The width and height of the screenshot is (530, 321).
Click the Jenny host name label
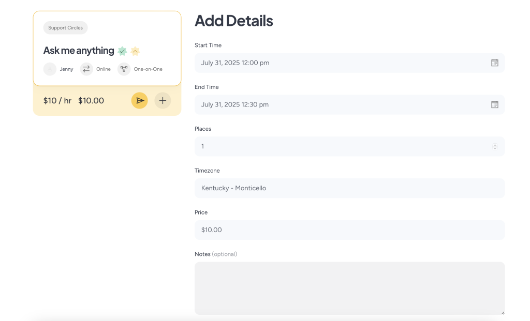66,69
